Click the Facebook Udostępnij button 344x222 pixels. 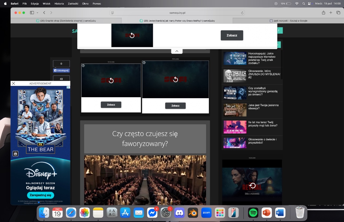point(61,70)
